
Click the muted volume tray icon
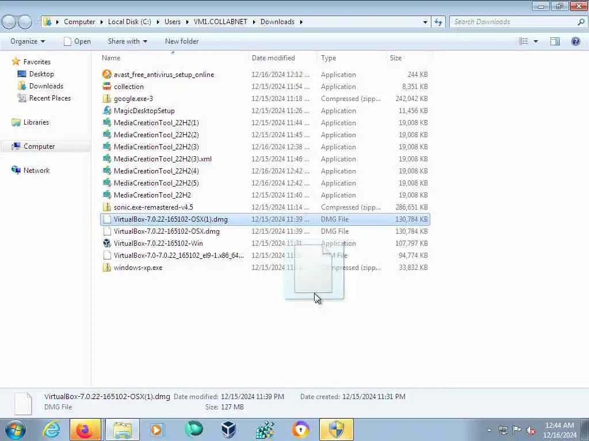(x=531, y=430)
